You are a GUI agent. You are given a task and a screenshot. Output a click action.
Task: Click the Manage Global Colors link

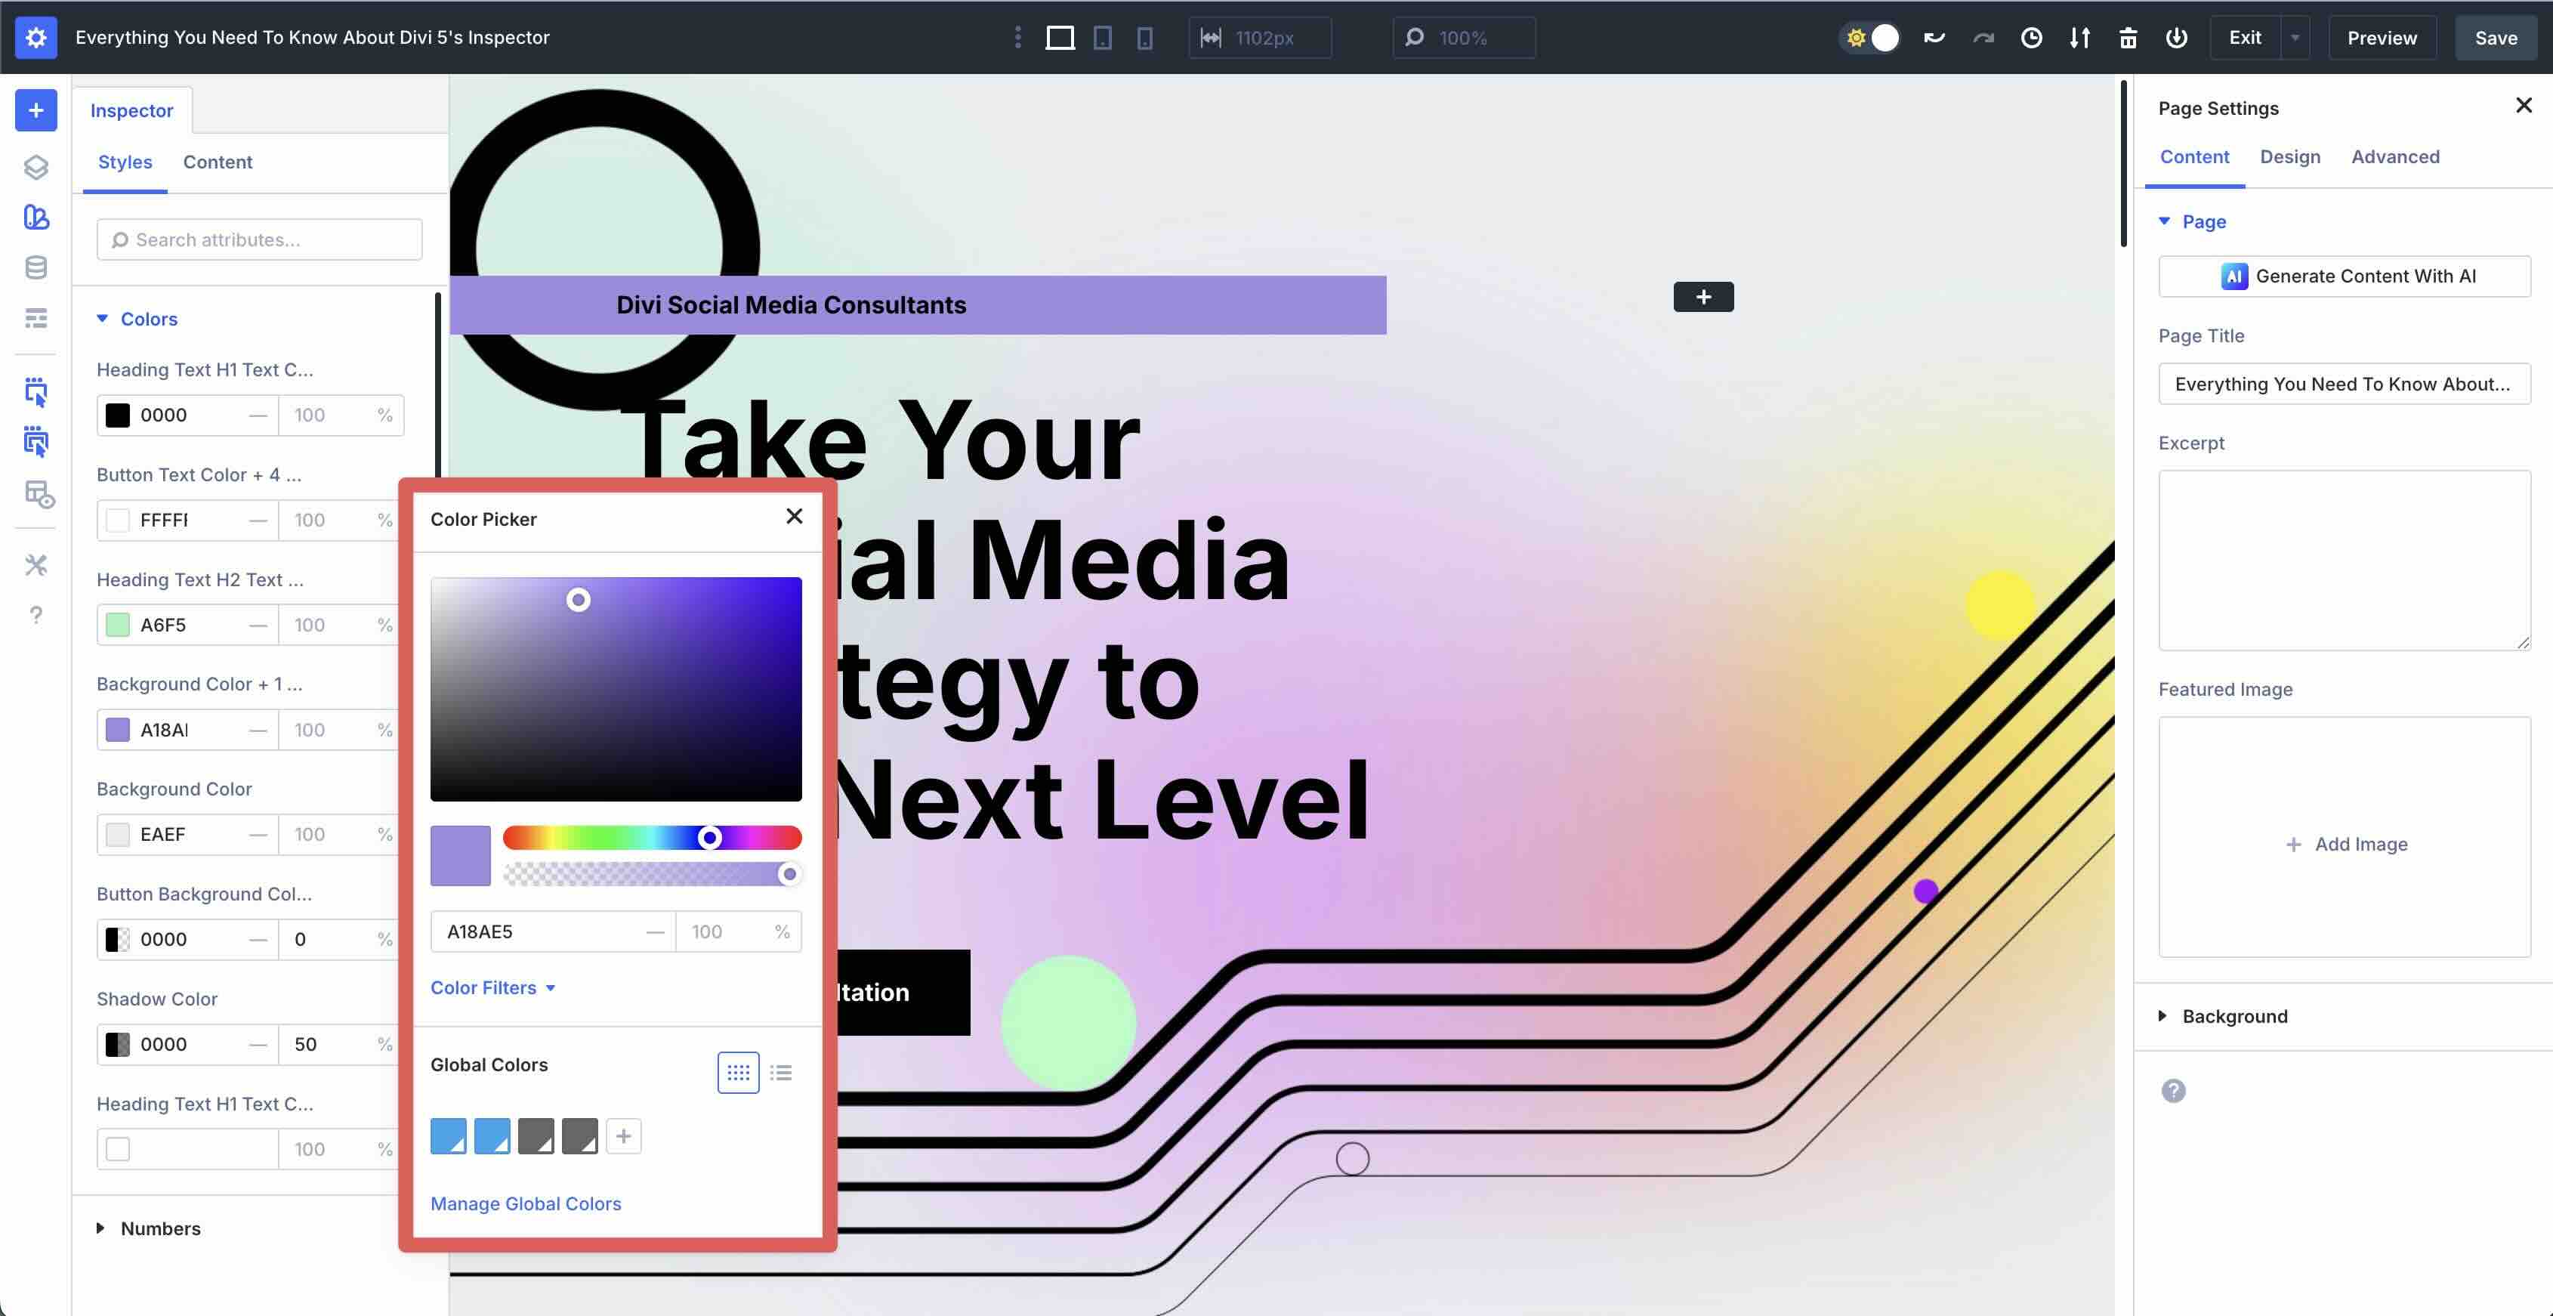(525, 1203)
